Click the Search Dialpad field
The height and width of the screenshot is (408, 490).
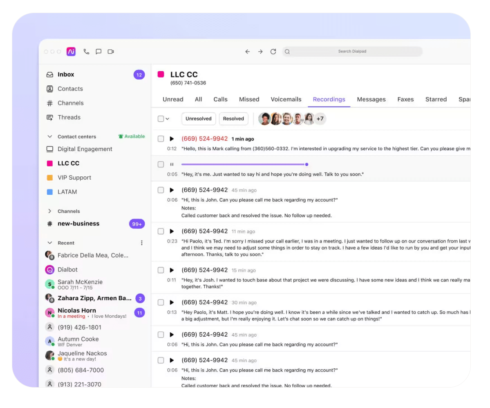tap(352, 51)
